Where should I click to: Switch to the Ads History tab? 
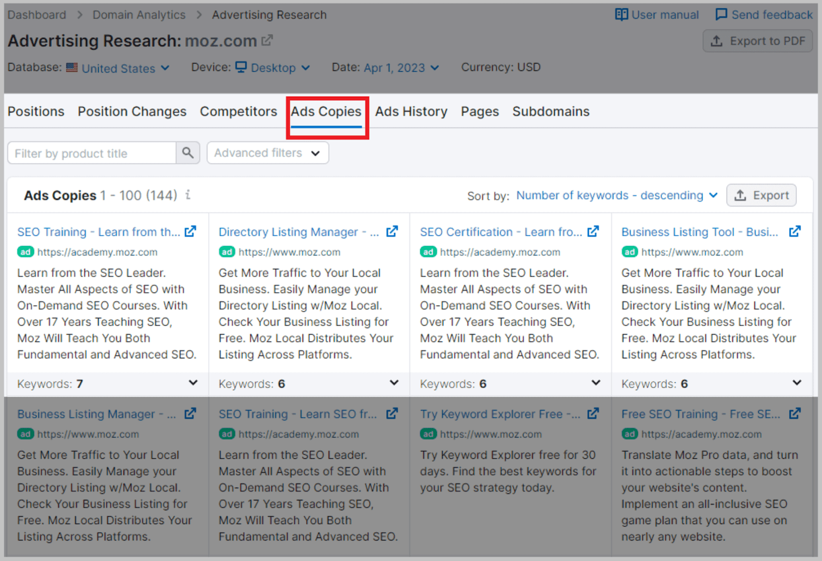point(411,111)
